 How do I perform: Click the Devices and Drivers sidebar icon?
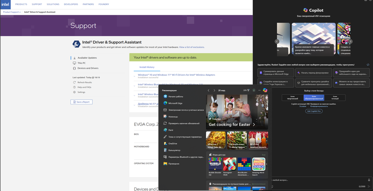[x=75, y=68]
